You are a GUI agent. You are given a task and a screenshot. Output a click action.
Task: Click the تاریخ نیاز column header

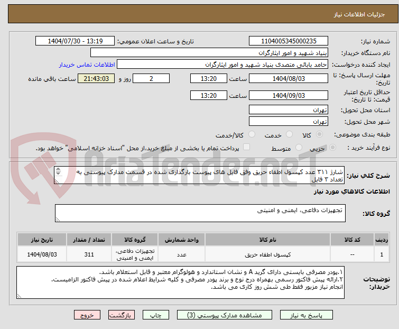42,240
